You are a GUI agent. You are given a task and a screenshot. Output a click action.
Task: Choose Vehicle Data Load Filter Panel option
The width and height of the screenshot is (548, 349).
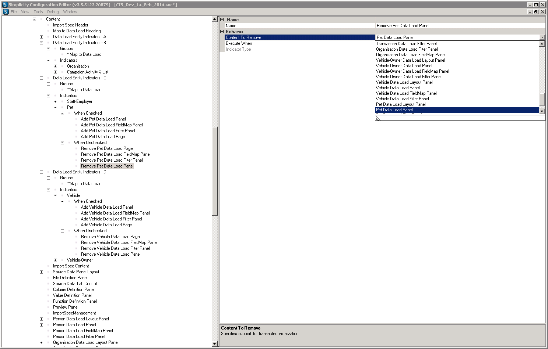coord(457,99)
